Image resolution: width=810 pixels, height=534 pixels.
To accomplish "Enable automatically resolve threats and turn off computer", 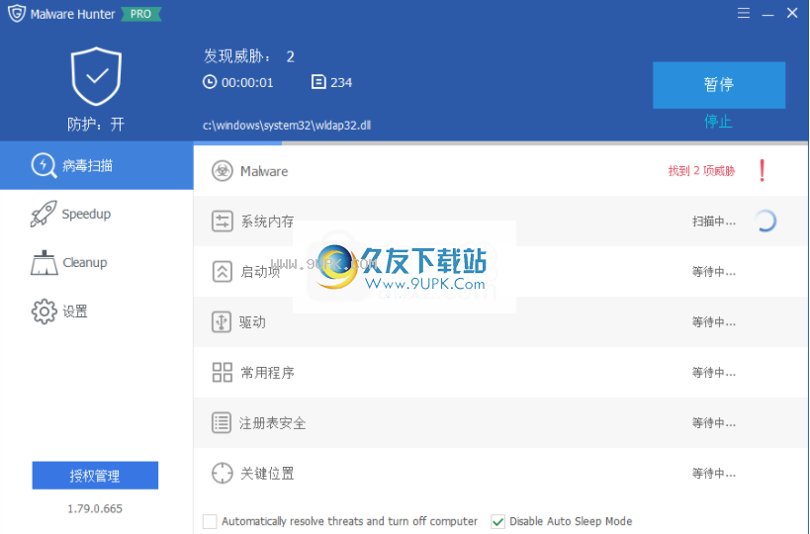I will (x=210, y=521).
